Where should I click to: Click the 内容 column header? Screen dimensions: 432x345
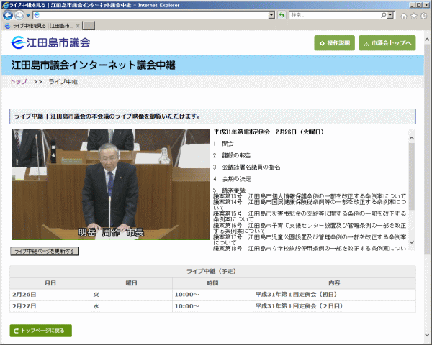pyautogui.click(x=334, y=283)
